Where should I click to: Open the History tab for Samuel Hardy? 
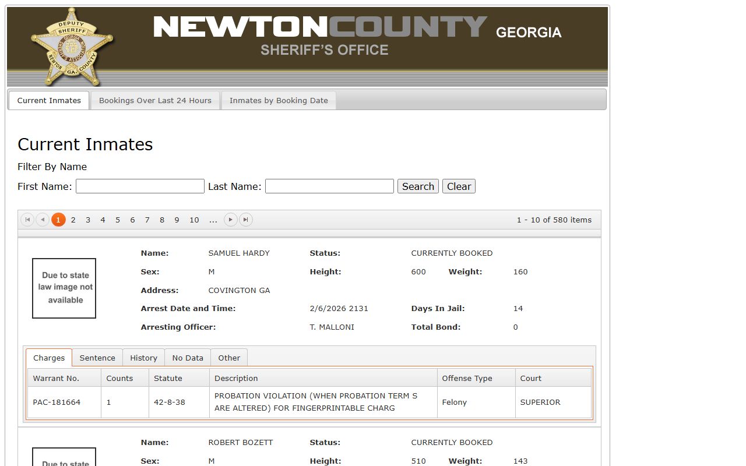click(x=143, y=358)
